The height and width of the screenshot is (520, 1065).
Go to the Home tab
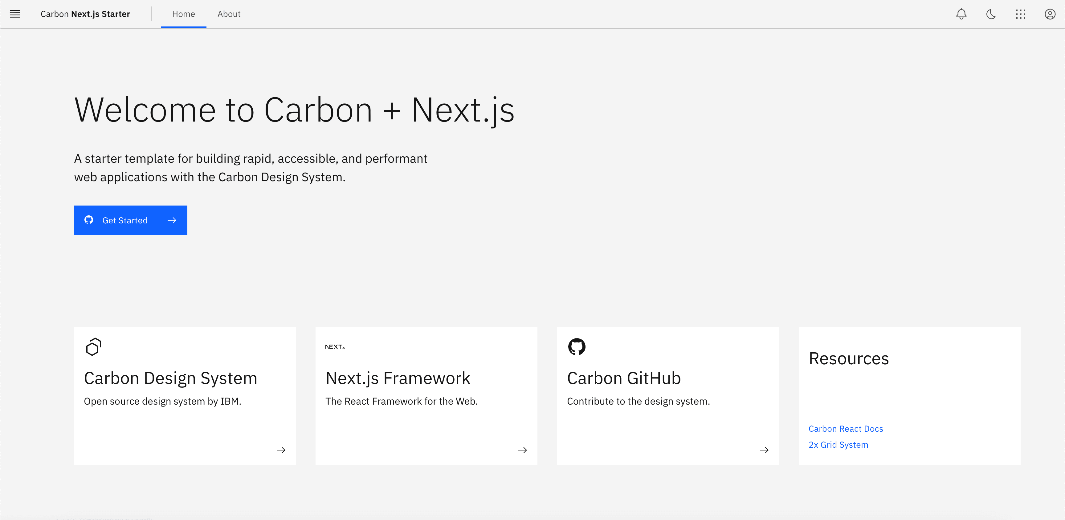184,14
